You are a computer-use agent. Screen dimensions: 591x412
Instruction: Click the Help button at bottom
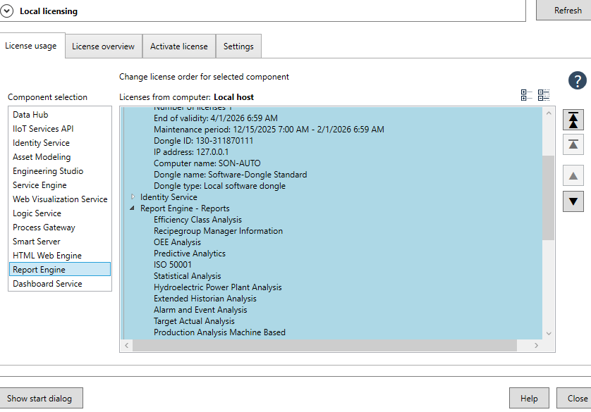[x=529, y=399]
